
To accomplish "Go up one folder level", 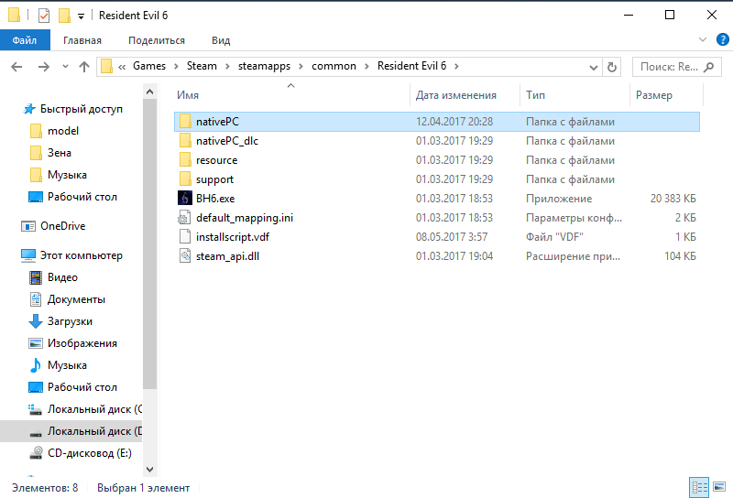I will [x=84, y=67].
